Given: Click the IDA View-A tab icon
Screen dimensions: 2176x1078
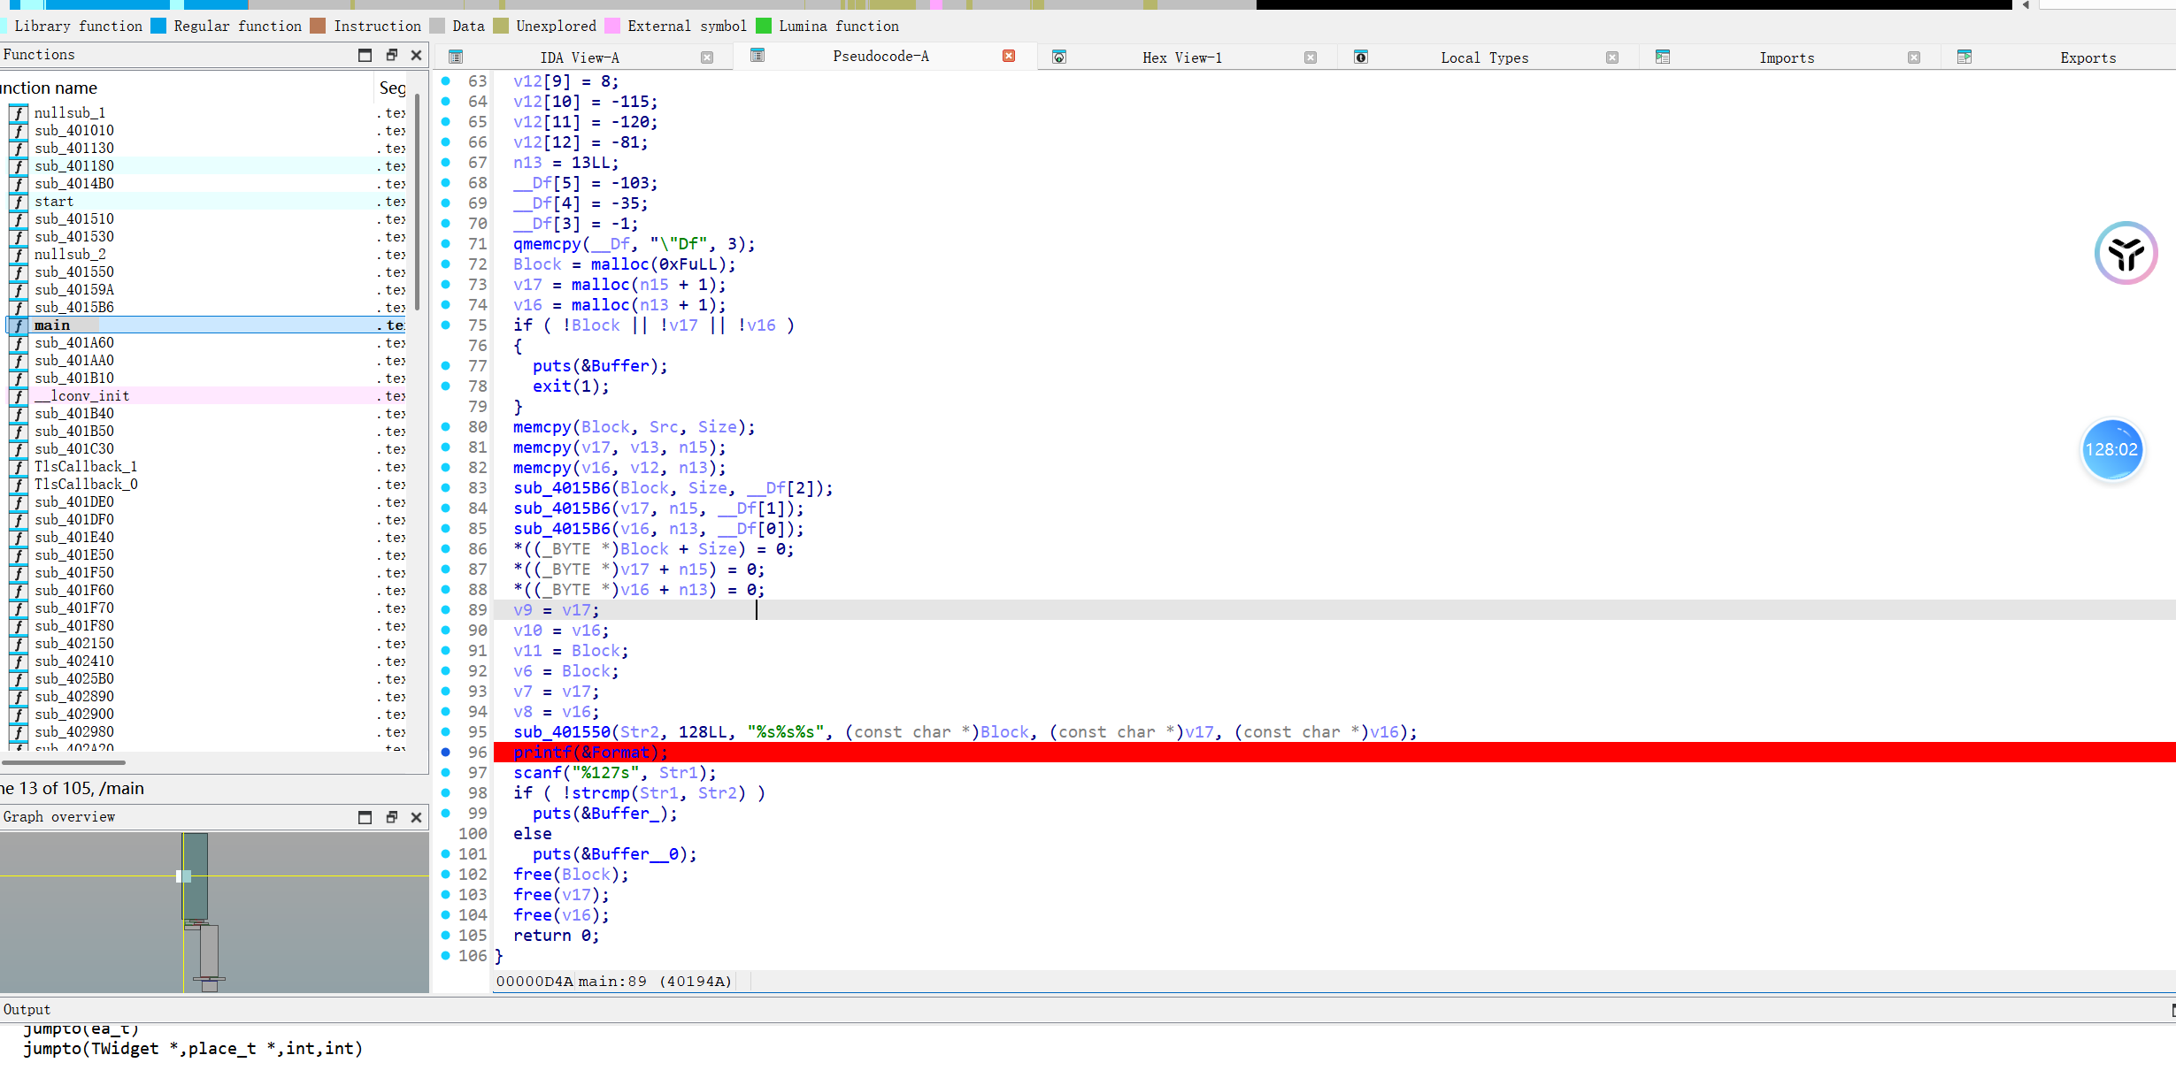Looking at the screenshot, I should pyautogui.click(x=456, y=57).
